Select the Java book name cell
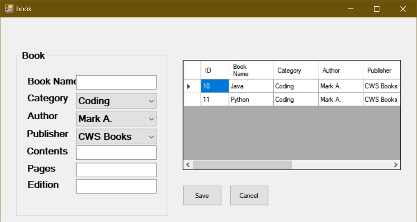The width and height of the screenshot is (417, 222). (251, 86)
